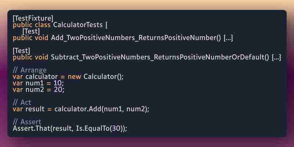
Task: Click the second [Test] attribute
Action: pos(21,51)
